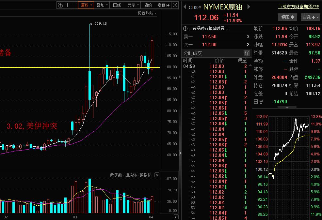Close the indicator panel with X icon
Viewport: 322px width, 220px height.
click(x=157, y=175)
